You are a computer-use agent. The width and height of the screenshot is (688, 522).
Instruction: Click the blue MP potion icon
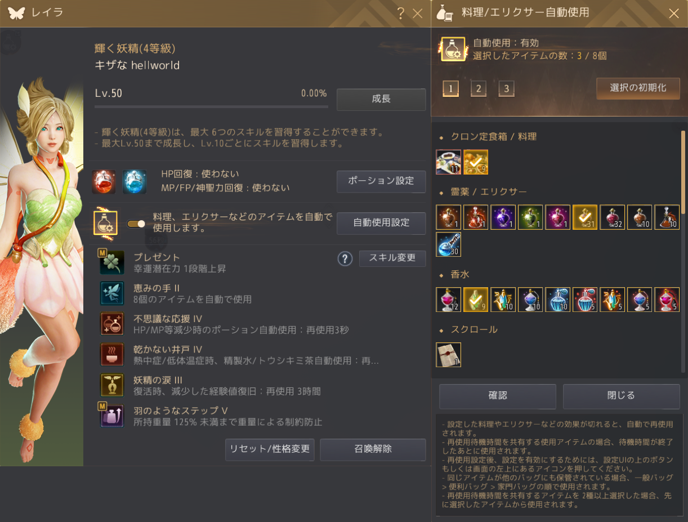(135, 181)
